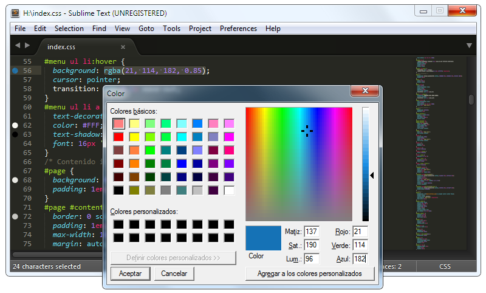
Task: Click the luminosity slider arrow
Action: click(x=372, y=176)
